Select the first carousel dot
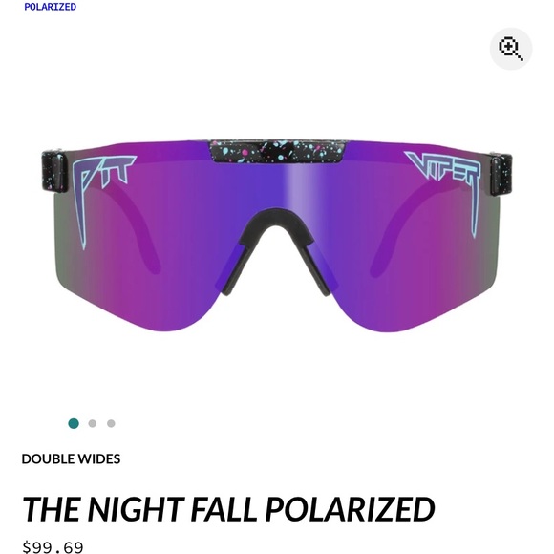This screenshot has height=554, width=554. (x=74, y=423)
